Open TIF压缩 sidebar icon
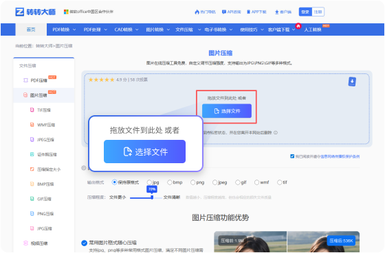 [x=32, y=110]
